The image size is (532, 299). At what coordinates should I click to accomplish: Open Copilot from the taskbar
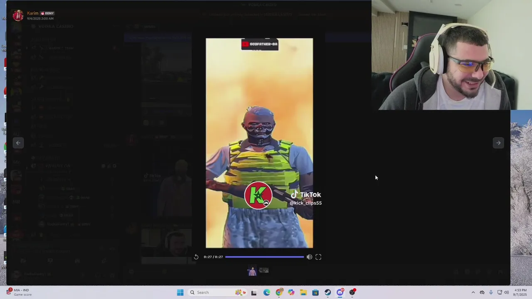point(291,292)
